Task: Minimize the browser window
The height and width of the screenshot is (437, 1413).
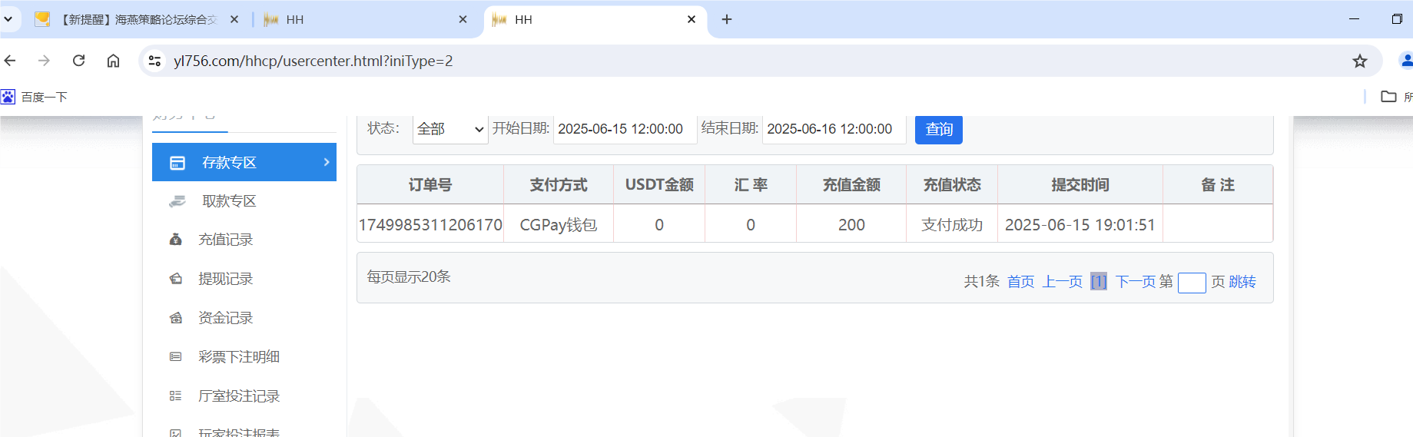Action: 1354,19
